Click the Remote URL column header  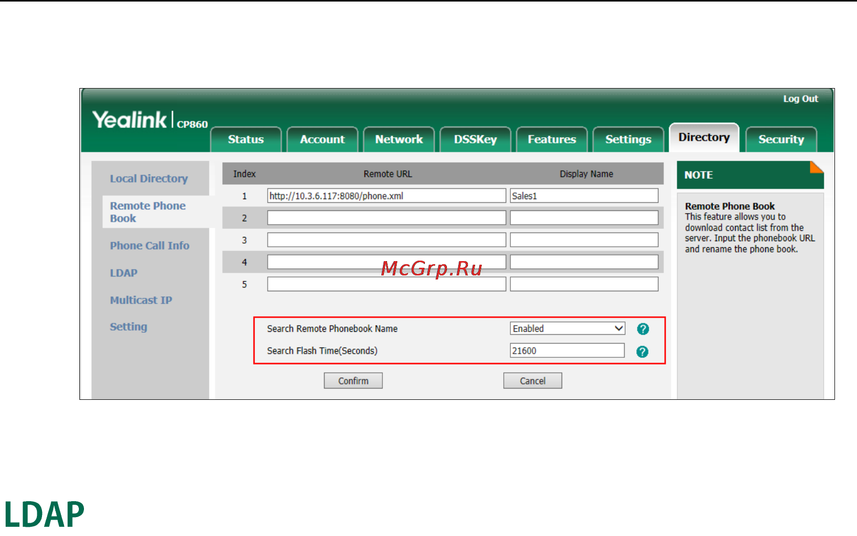point(388,174)
